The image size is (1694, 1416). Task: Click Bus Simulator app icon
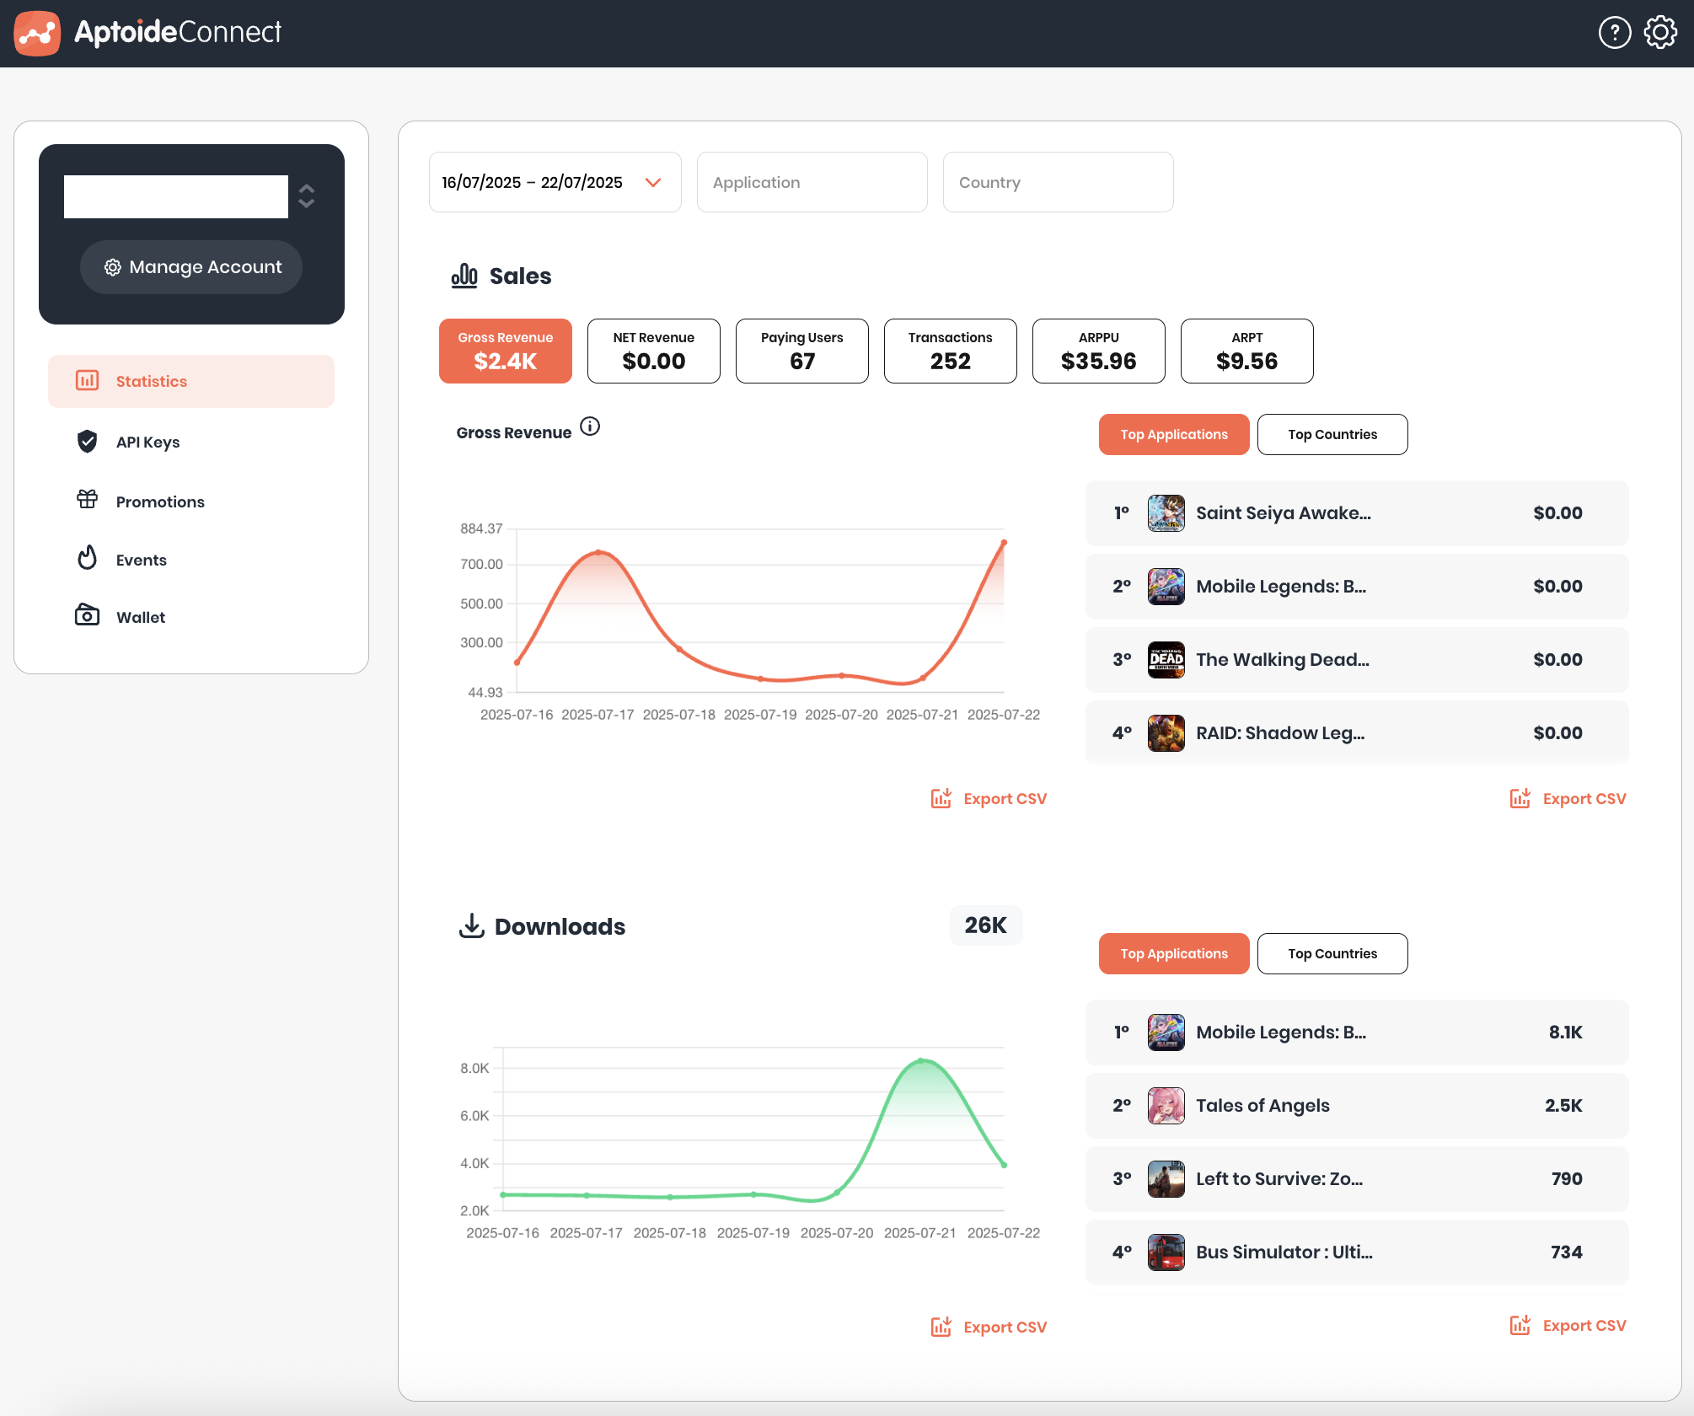coord(1166,1252)
